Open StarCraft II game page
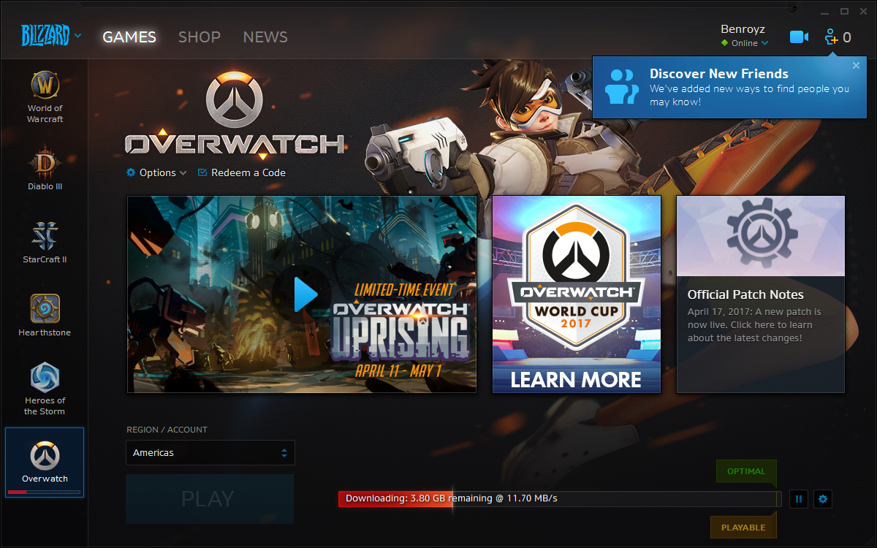This screenshot has height=548, width=877. (x=45, y=241)
